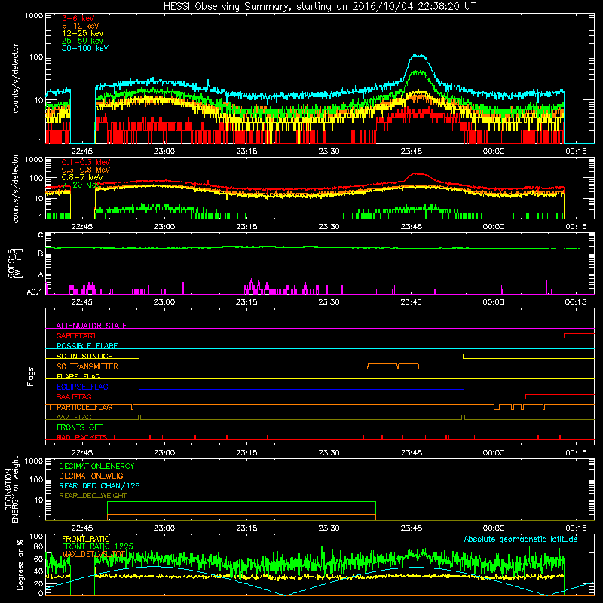603x603 pixels.
Task: Select the red BAD_PACKETS label
Action: tap(82, 438)
